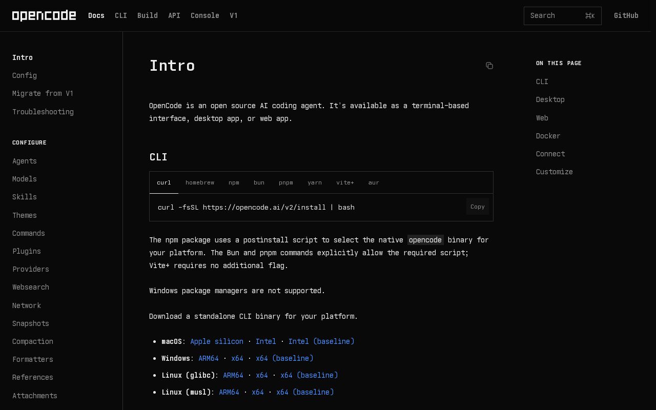656x410 pixels.
Task: Jump to Desktop in On This Page
Action: [x=550, y=99]
